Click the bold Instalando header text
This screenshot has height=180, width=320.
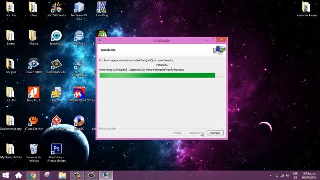coord(108,50)
